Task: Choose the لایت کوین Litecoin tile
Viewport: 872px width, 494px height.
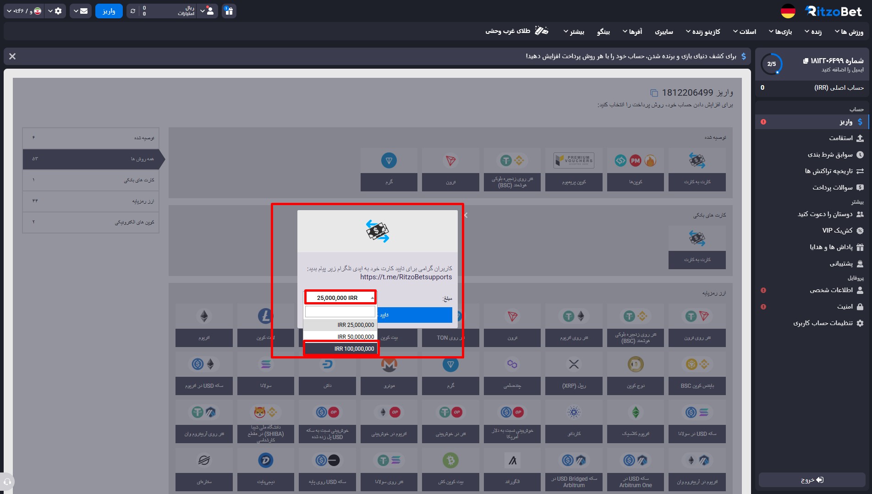Action: [266, 325]
